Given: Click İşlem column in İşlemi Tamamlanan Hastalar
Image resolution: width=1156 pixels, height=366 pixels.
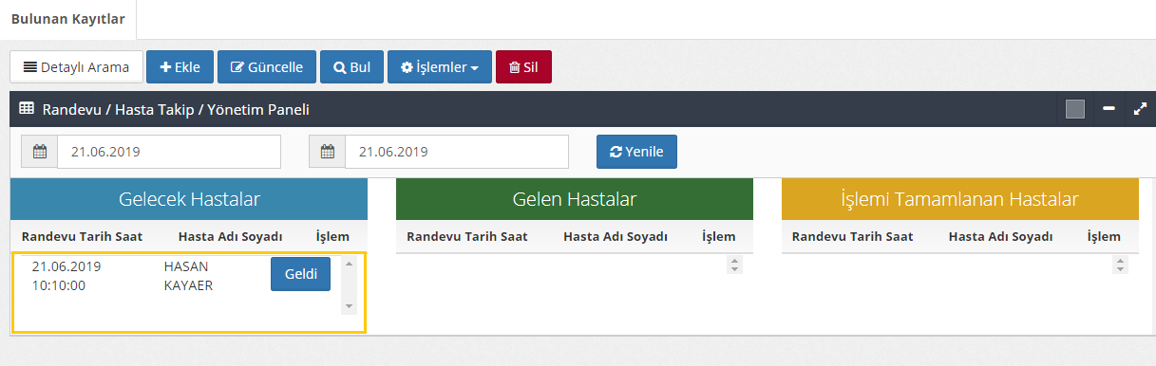Looking at the screenshot, I should (x=1104, y=236).
